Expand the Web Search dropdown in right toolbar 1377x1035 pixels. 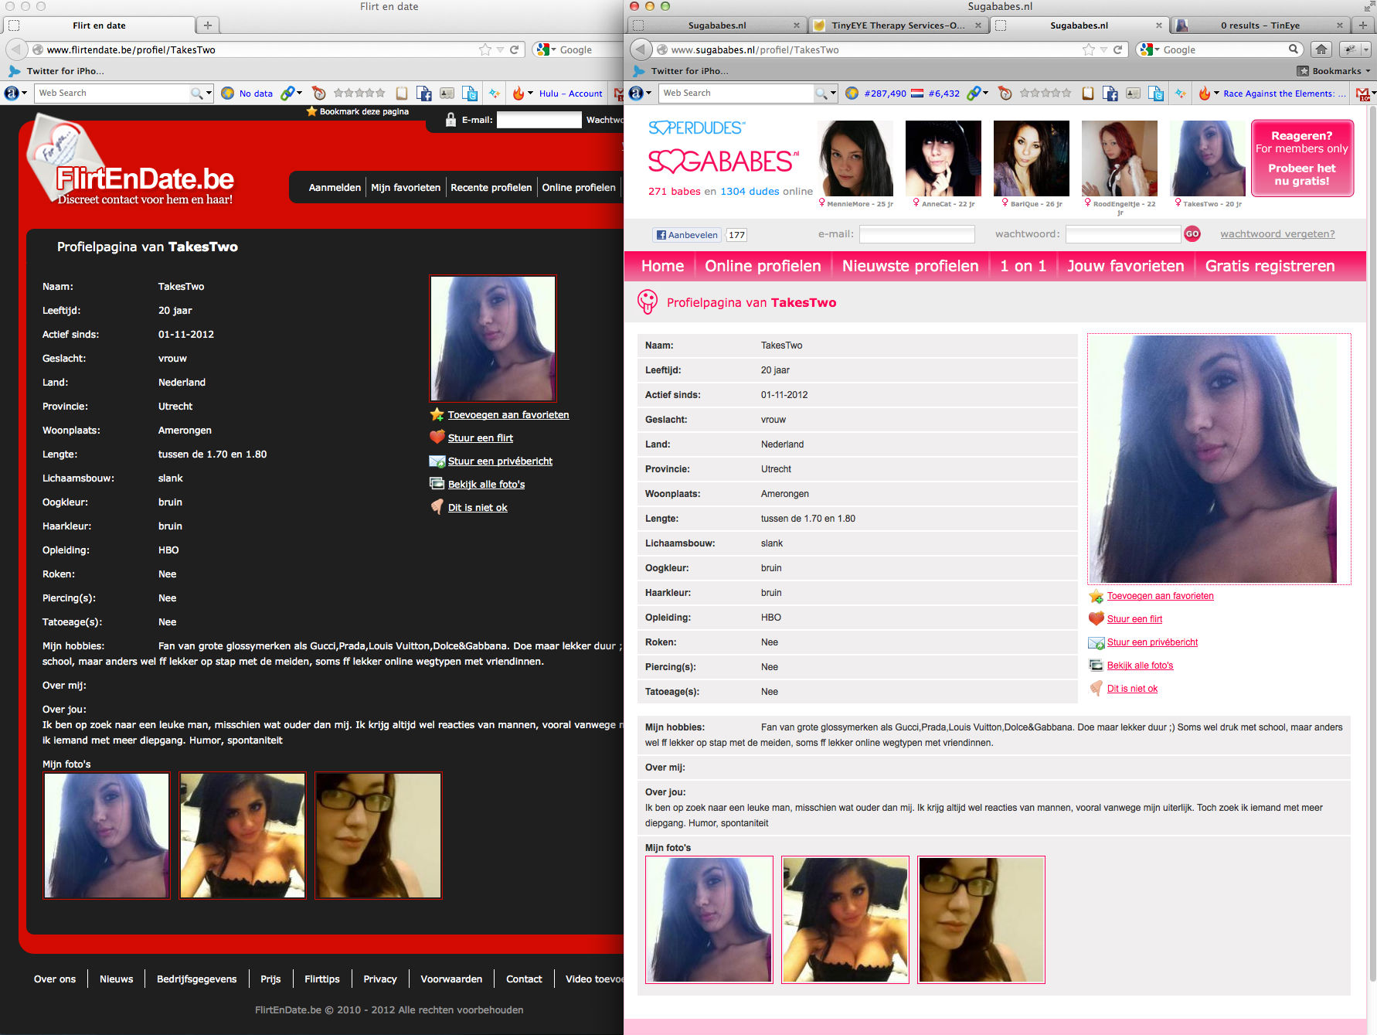pos(832,94)
